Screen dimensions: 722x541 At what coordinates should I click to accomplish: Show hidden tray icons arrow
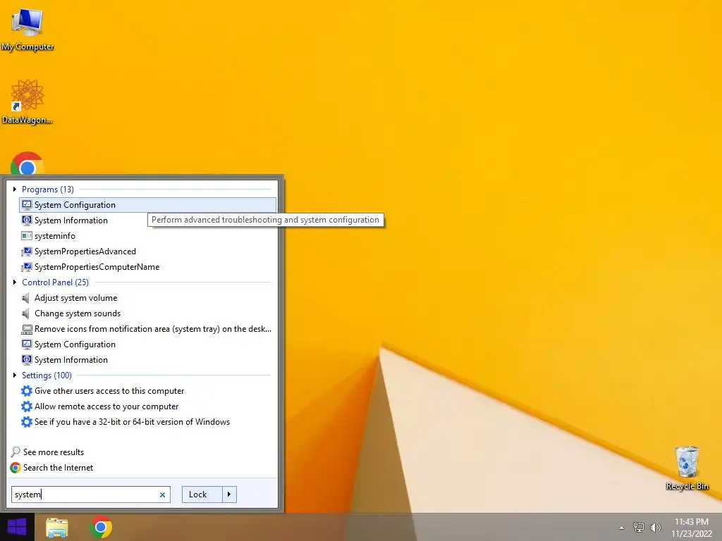622,528
